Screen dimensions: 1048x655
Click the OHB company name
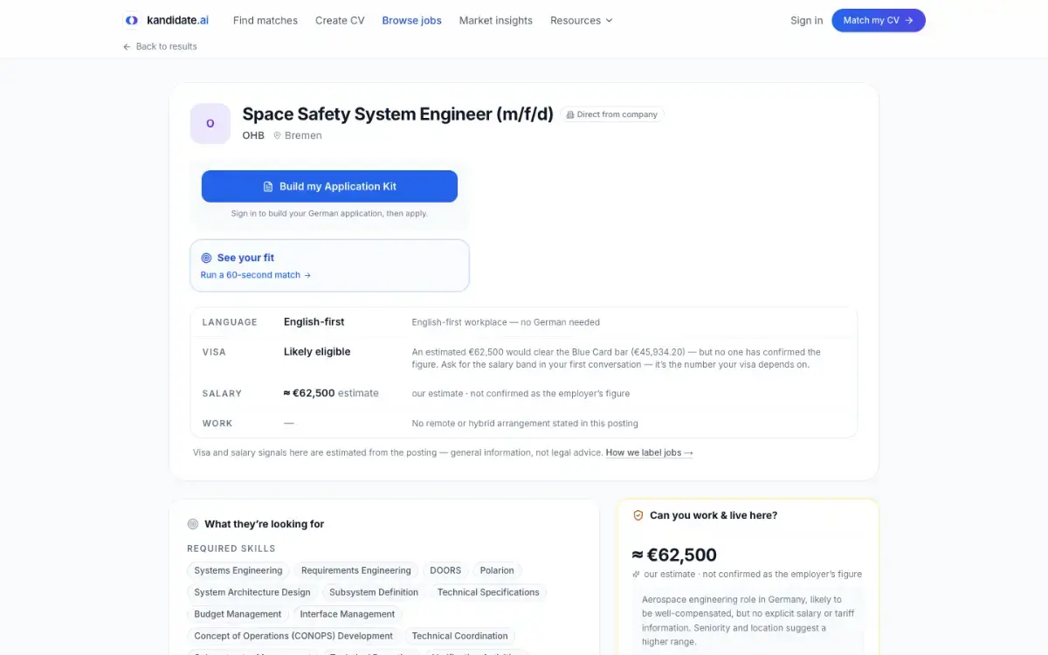tap(253, 135)
